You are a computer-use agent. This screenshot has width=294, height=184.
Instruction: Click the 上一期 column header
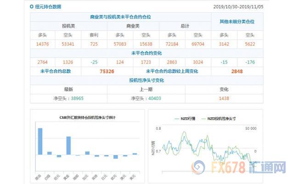click(x=146, y=89)
